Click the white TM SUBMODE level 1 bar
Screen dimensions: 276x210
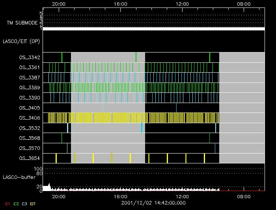click(x=153, y=29)
